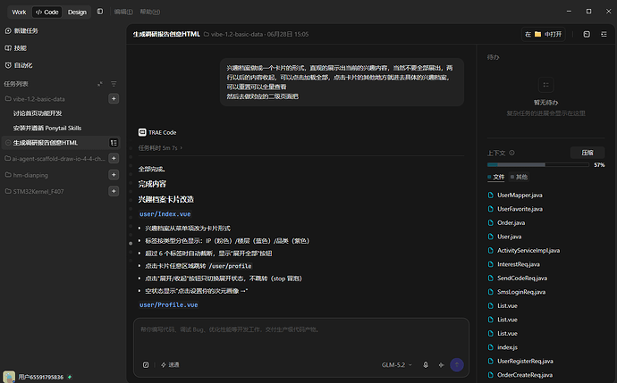Open SendCodeReq.java in the context list
Viewport: 617px width, 383px height.
coord(522,279)
